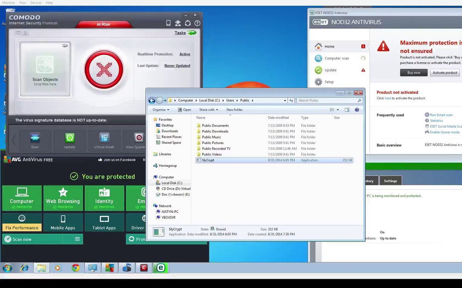Image resolution: width=462 pixels, height=288 pixels.
Task: Click Join us on Facebook in AVG
Action: pos(117,160)
